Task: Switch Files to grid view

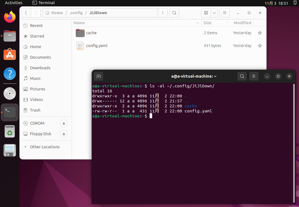Action: [206, 13]
